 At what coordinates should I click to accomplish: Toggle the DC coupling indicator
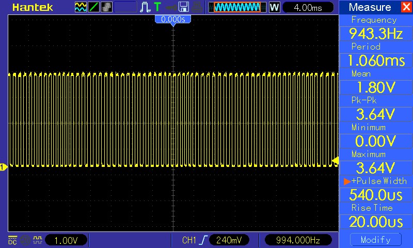[x=12, y=240]
